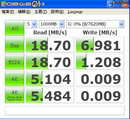Open the 檔案(F) file menu
130x119 pixels.
tap(8, 12)
